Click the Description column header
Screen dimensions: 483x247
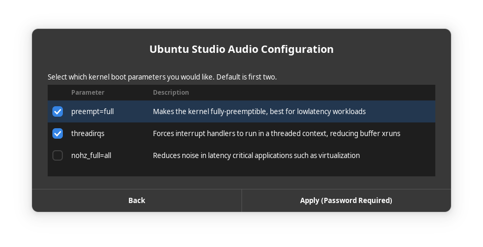tap(171, 93)
